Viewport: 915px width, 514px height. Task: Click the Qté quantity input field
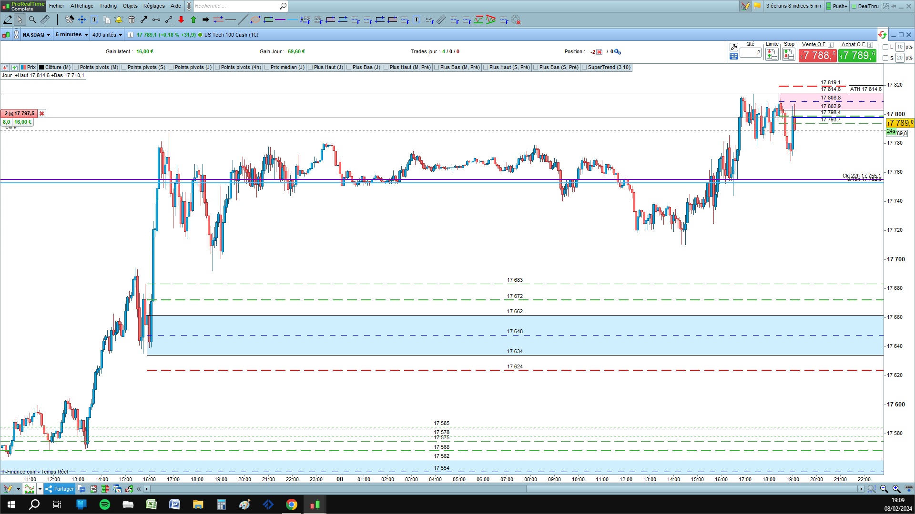pyautogui.click(x=751, y=53)
